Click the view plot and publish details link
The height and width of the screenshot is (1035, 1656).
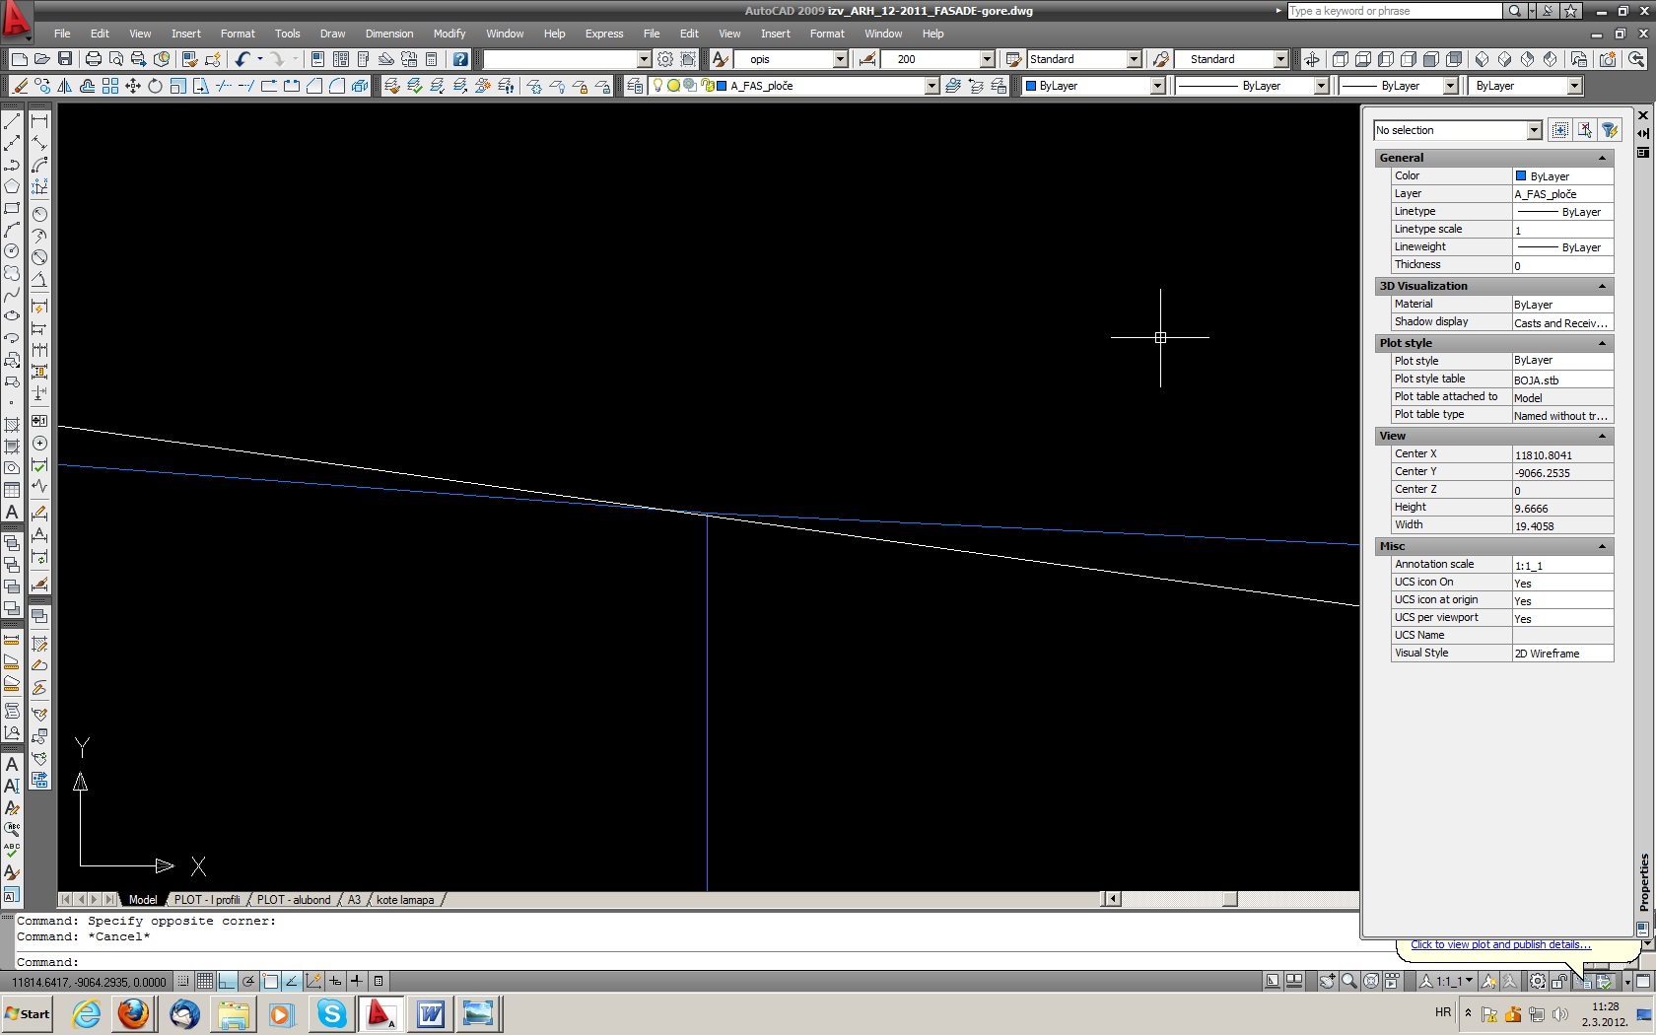pos(1499,944)
